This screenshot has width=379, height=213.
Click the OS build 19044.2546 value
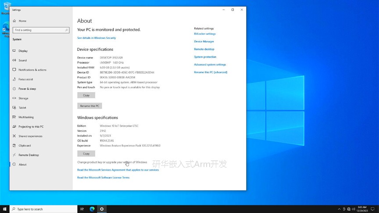[107, 141]
